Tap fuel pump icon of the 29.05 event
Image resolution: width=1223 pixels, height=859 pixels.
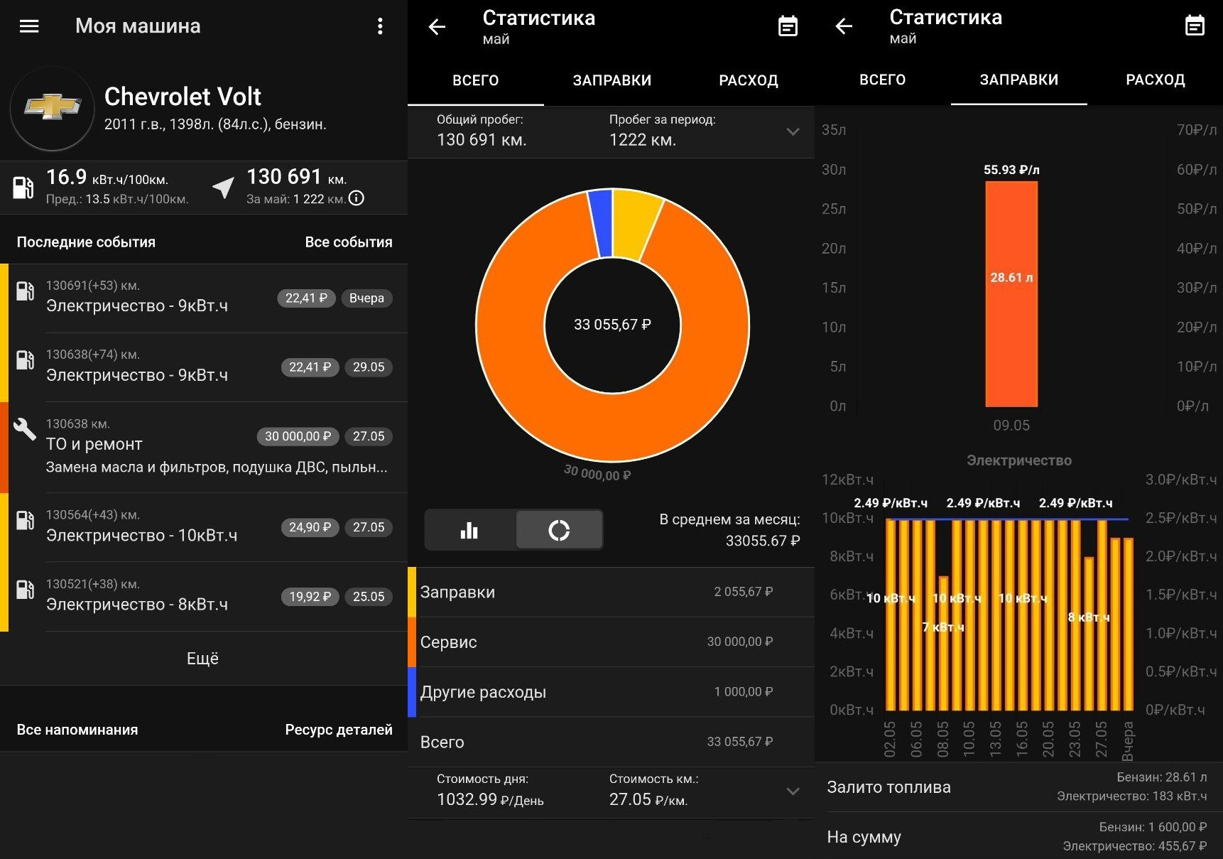(x=25, y=360)
